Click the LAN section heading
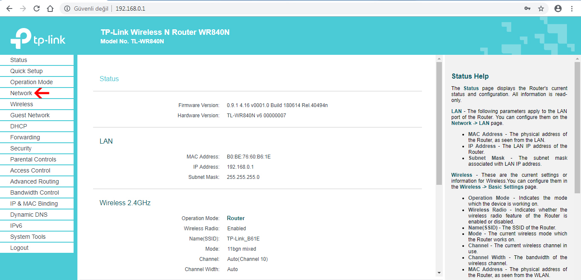This screenshot has width=581, height=280. pos(106,141)
